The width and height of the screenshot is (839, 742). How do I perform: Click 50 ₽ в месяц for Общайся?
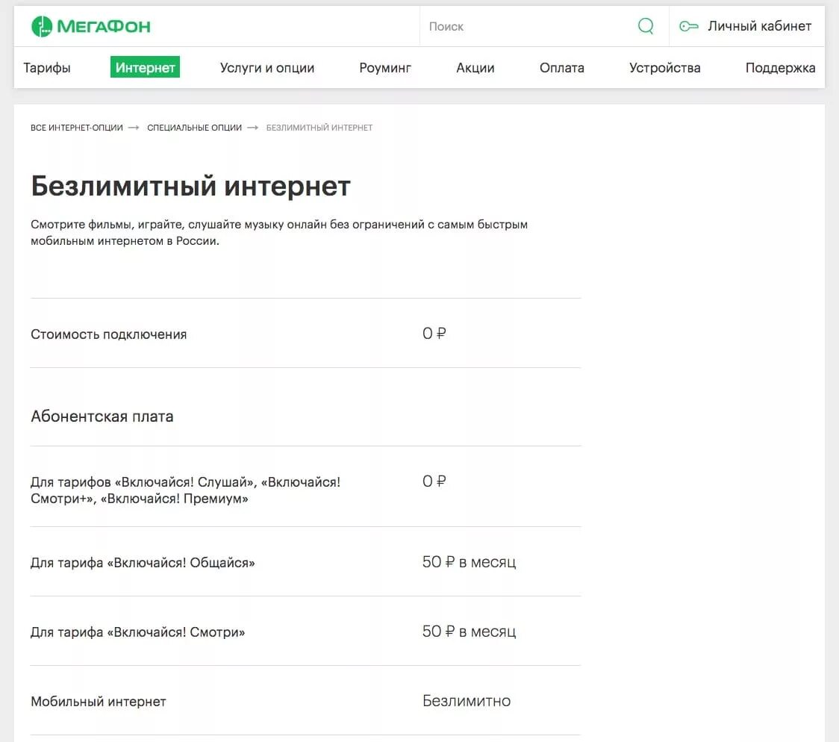tap(470, 561)
